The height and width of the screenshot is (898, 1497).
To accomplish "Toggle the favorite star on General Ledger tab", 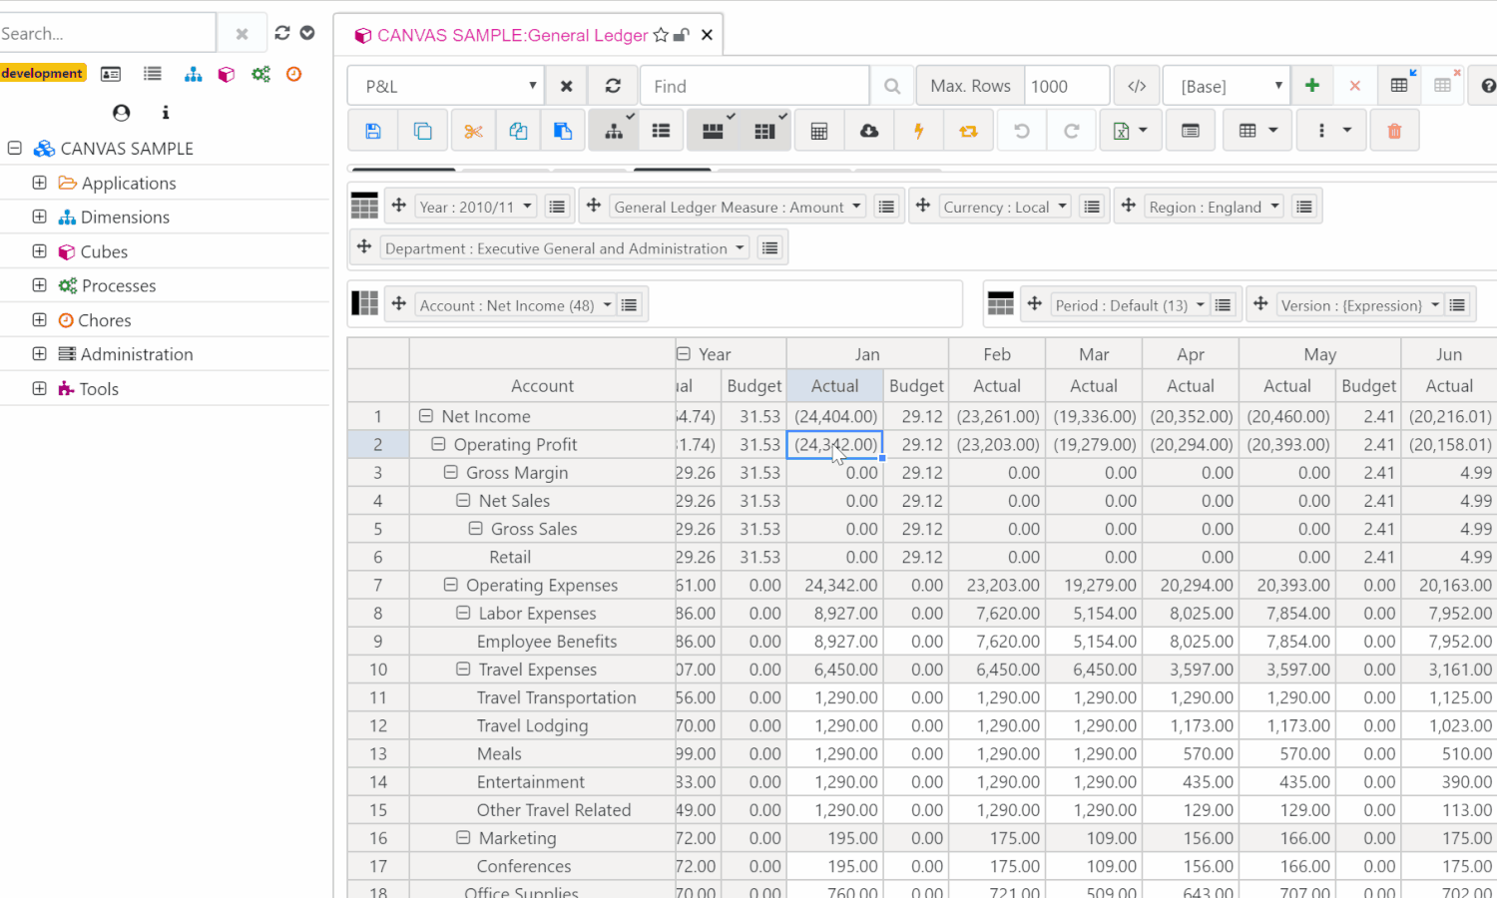I will coord(661,35).
